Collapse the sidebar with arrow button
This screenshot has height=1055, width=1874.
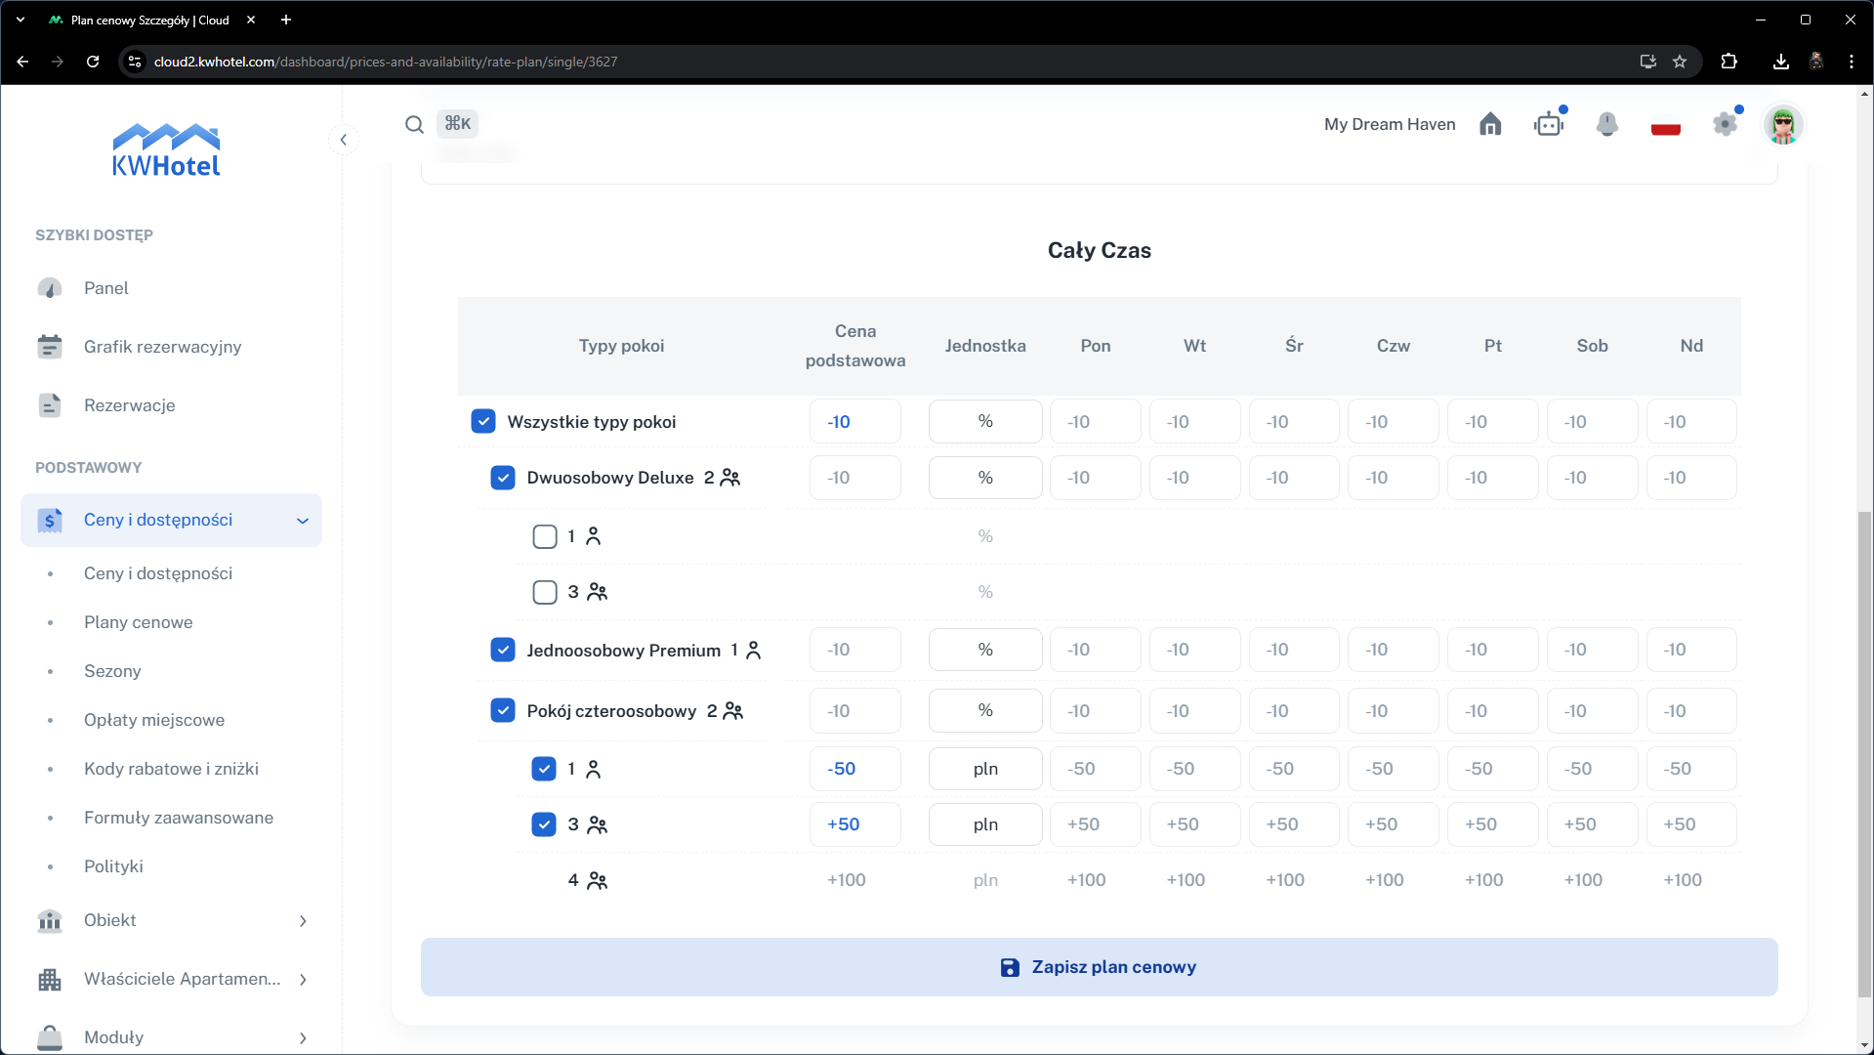344,140
